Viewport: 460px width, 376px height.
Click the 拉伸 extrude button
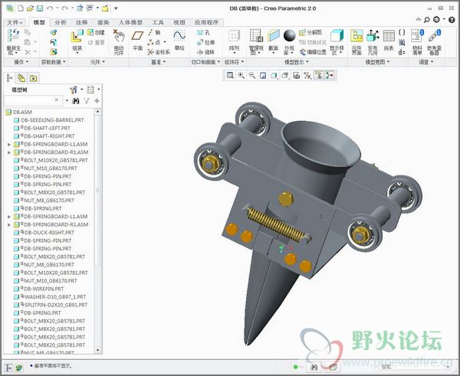[x=206, y=42]
